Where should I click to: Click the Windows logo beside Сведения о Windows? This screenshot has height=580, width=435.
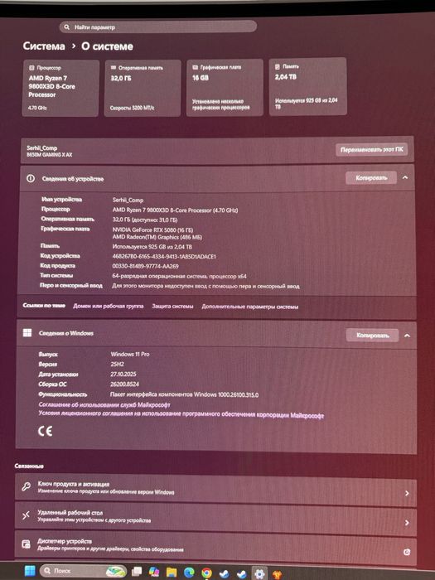27,333
